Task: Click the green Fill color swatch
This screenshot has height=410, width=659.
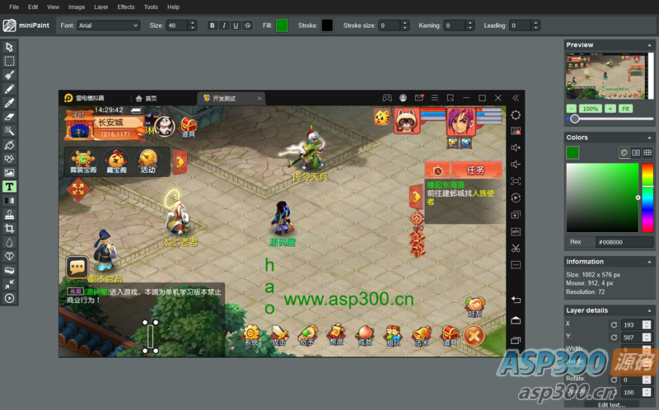Action: click(282, 26)
